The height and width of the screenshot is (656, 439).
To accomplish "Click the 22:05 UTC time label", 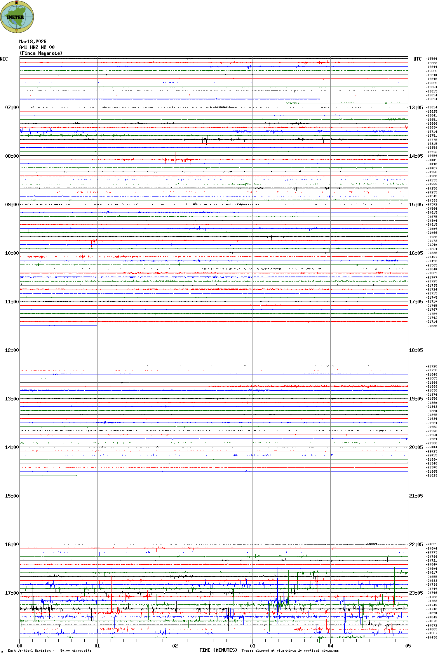I will pyautogui.click(x=416, y=545).
